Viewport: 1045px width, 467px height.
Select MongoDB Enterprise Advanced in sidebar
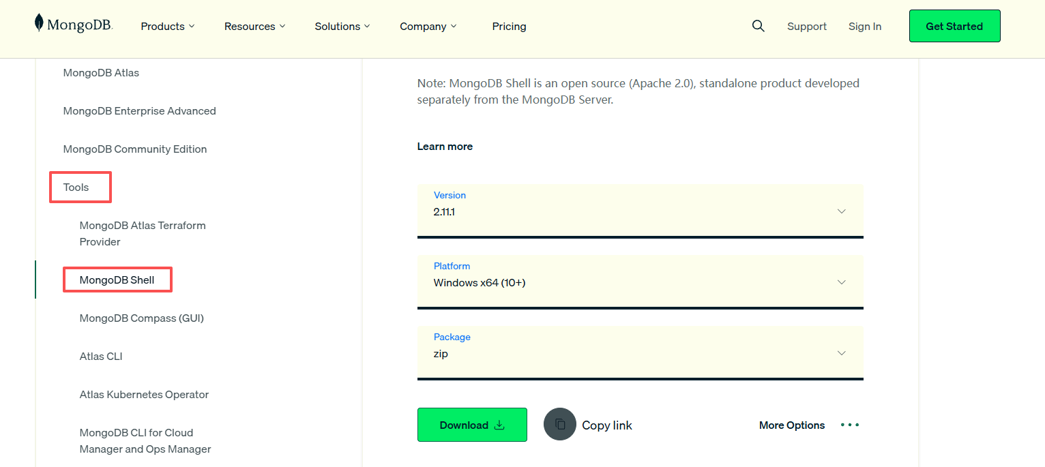(x=139, y=111)
